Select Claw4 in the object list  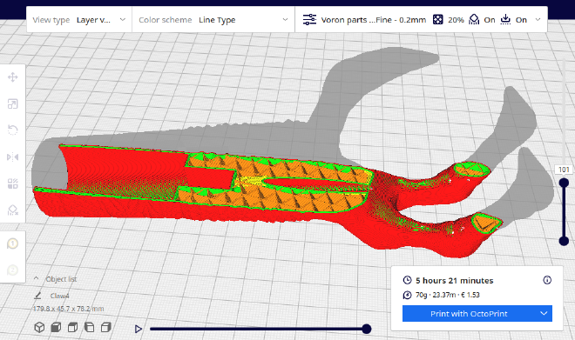click(59, 296)
